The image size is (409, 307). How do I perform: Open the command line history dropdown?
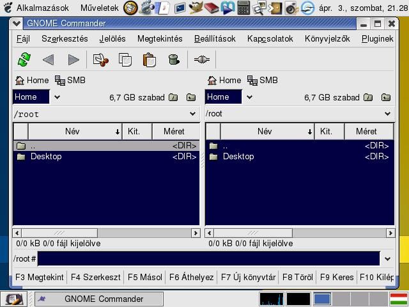(387, 259)
